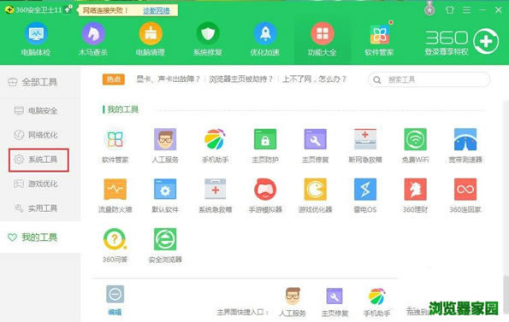Launch 断网急救箱 tool

tap(365, 145)
